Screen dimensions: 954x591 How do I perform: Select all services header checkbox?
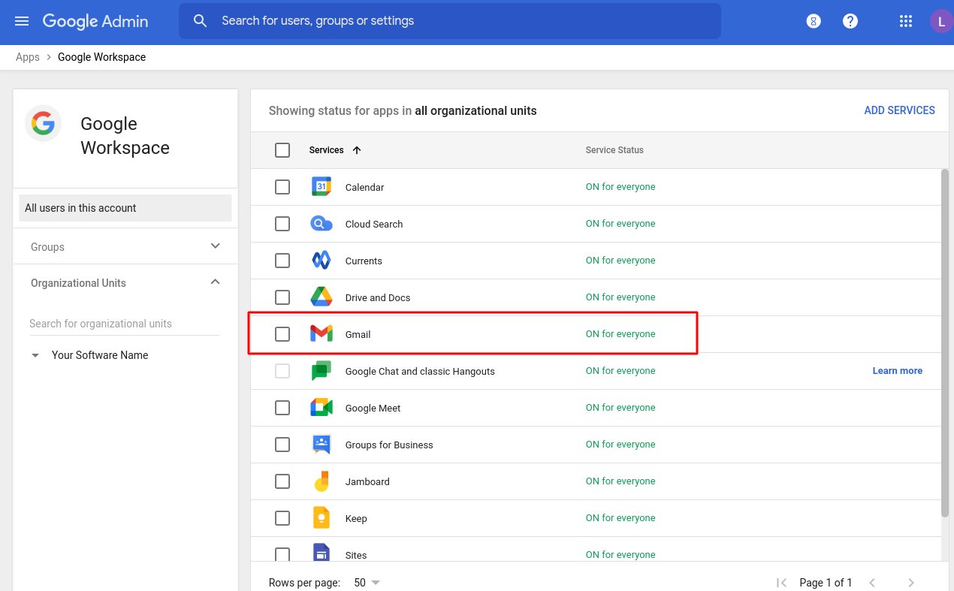(282, 150)
